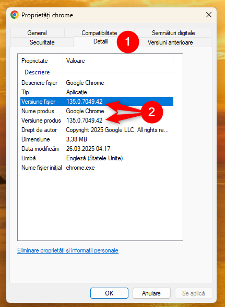
Task: Select the Descriere fișier row label
Action: pos(40,83)
